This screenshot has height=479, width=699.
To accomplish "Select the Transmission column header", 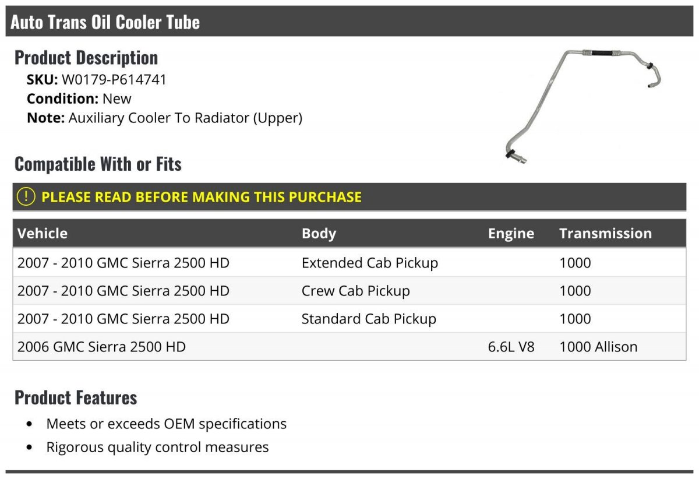I will [x=605, y=234].
